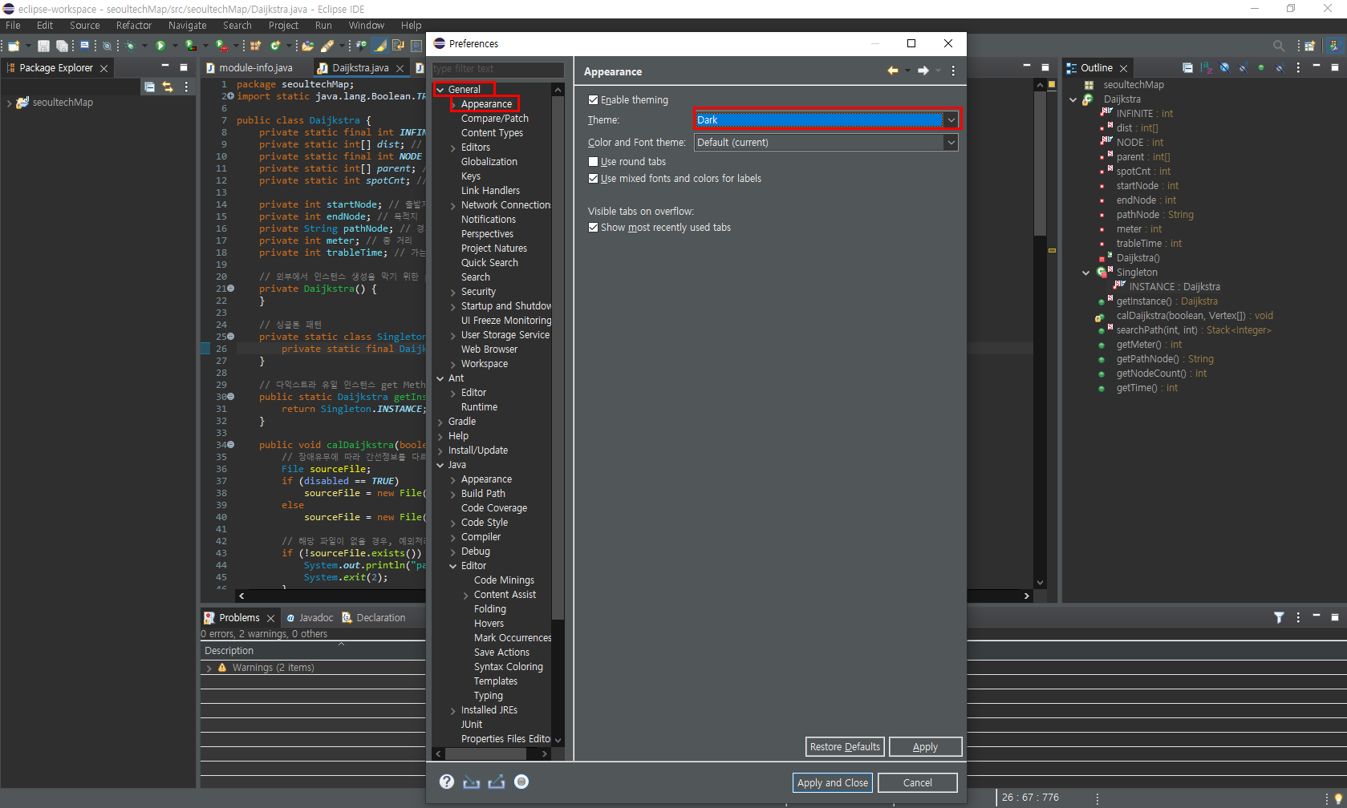Screen dimensions: 1347x808
Task: Click the New Java Package toolbar icon
Action: (x=255, y=46)
